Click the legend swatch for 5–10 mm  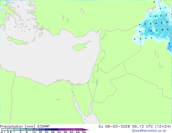point(30,129)
